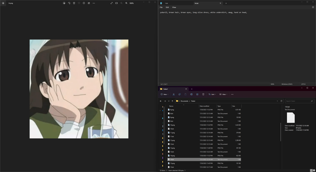
Task: Open the Photos 'See more' ellipsis menu
Action: [x=94, y=3]
